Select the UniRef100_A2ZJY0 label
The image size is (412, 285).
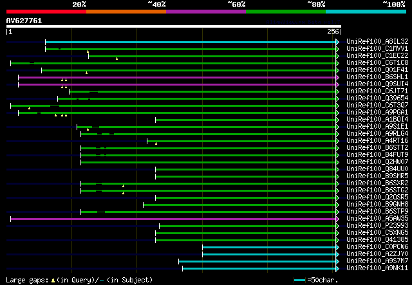click(377, 254)
